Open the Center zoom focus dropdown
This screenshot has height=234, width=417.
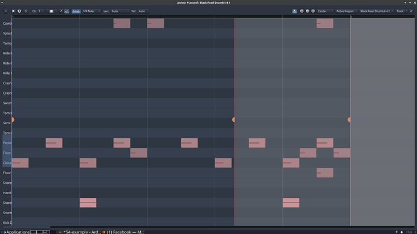click(x=325, y=11)
